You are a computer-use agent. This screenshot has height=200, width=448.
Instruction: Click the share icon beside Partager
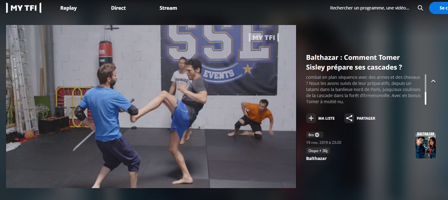(x=349, y=118)
